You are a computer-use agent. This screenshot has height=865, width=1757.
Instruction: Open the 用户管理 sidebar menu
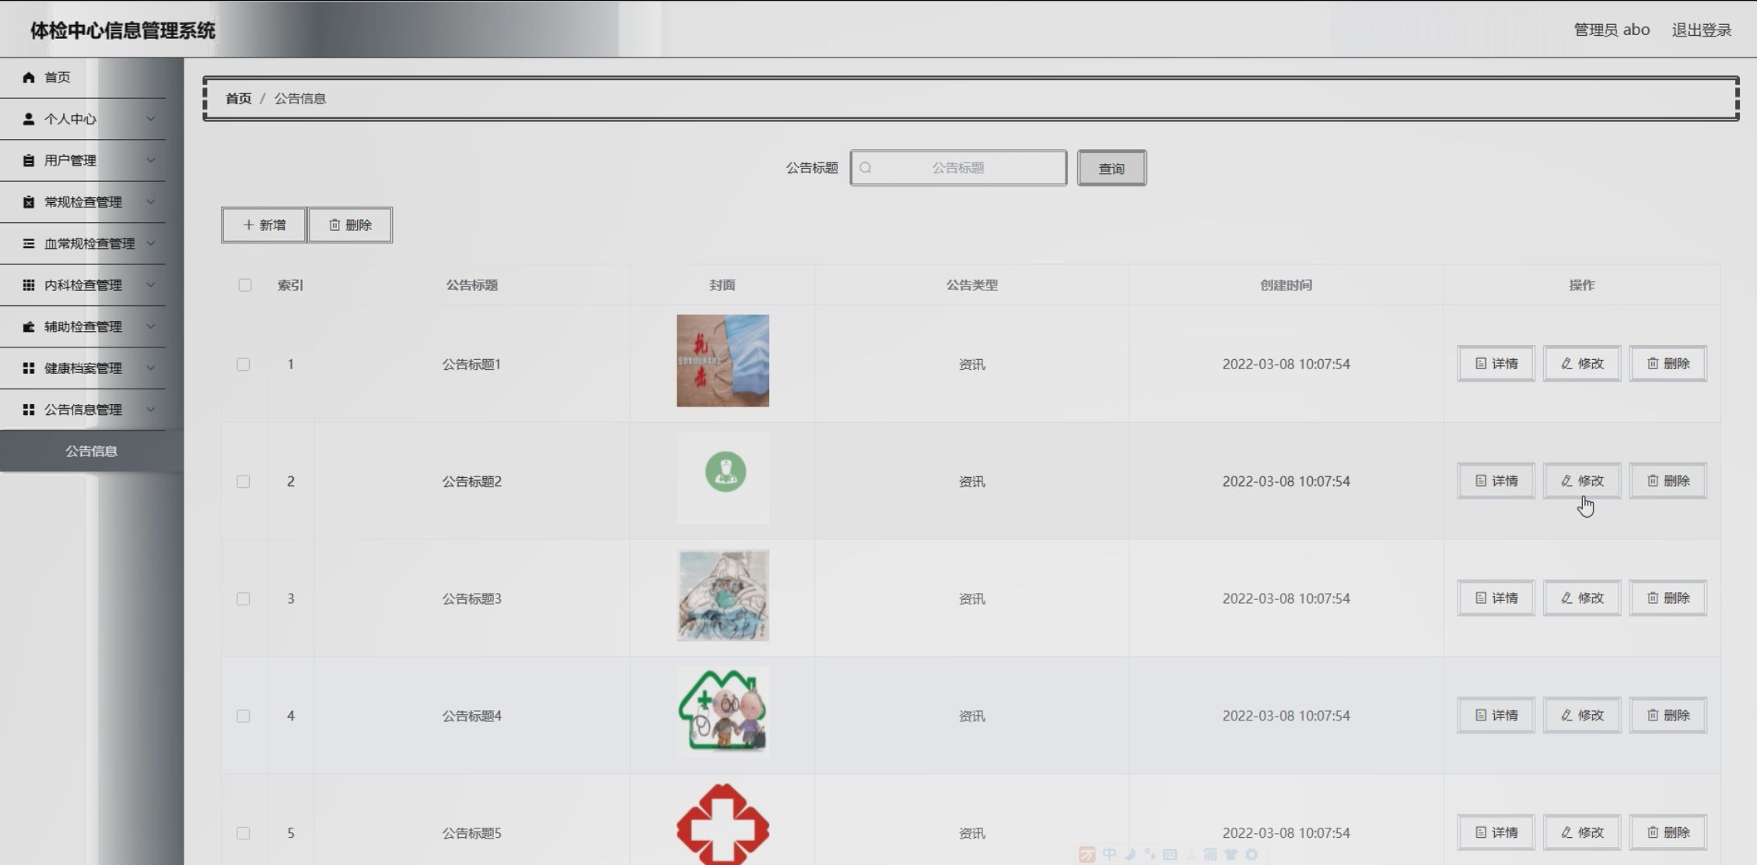click(82, 160)
